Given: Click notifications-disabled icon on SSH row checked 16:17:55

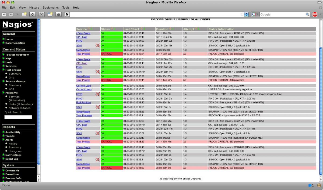Looking at the screenshot, I should (x=98, y=107).
